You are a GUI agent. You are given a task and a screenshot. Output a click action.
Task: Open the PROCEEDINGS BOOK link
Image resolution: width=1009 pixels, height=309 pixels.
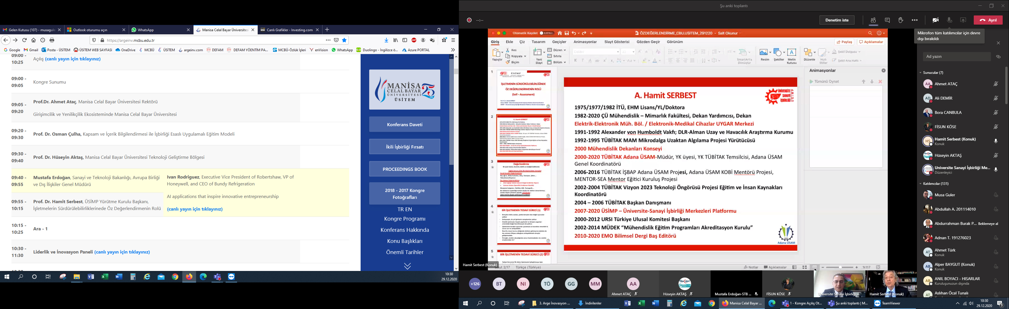404,169
